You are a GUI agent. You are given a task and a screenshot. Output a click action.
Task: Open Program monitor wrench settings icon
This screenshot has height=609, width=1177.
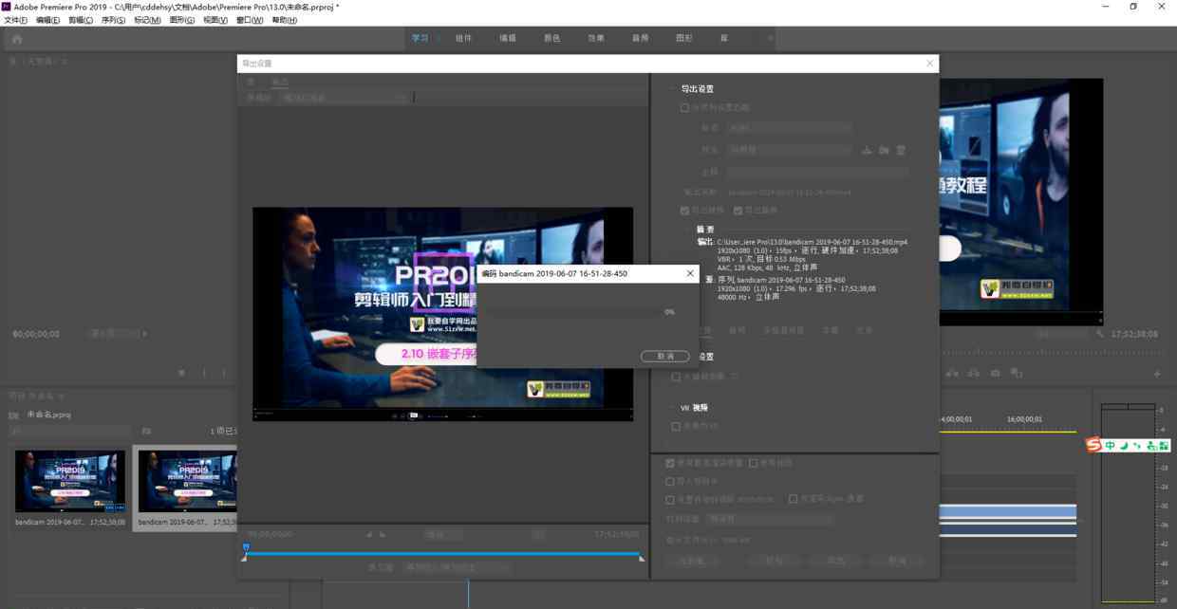pos(1100,334)
